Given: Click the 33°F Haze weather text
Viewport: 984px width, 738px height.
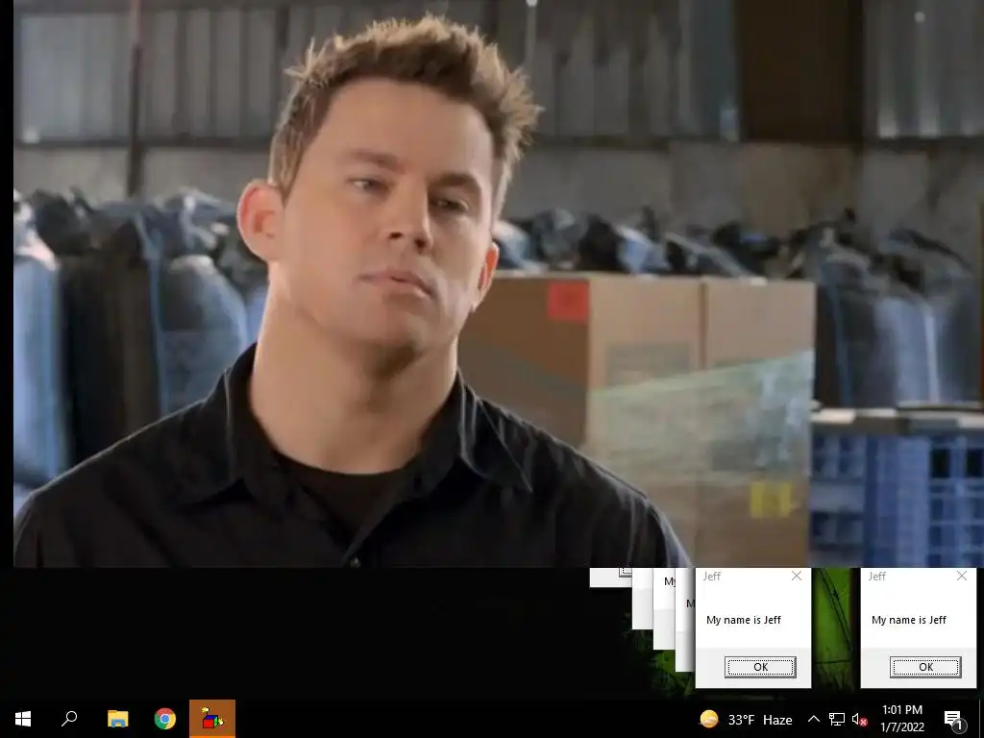Looking at the screenshot, I should click(760, 720).
